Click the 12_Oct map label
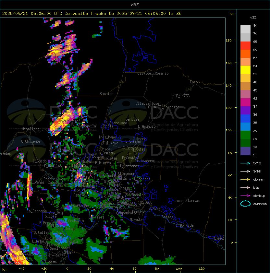This screenshot has width=270, height=273. (146, 202)
